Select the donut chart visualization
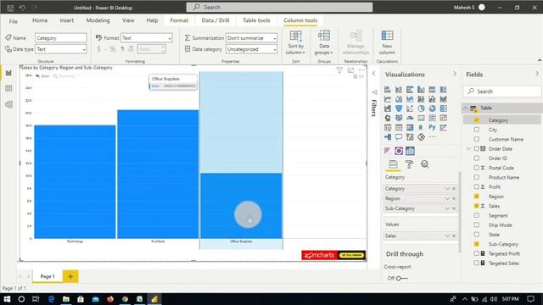This screenshot has height=305, width=543. point(432,108)
